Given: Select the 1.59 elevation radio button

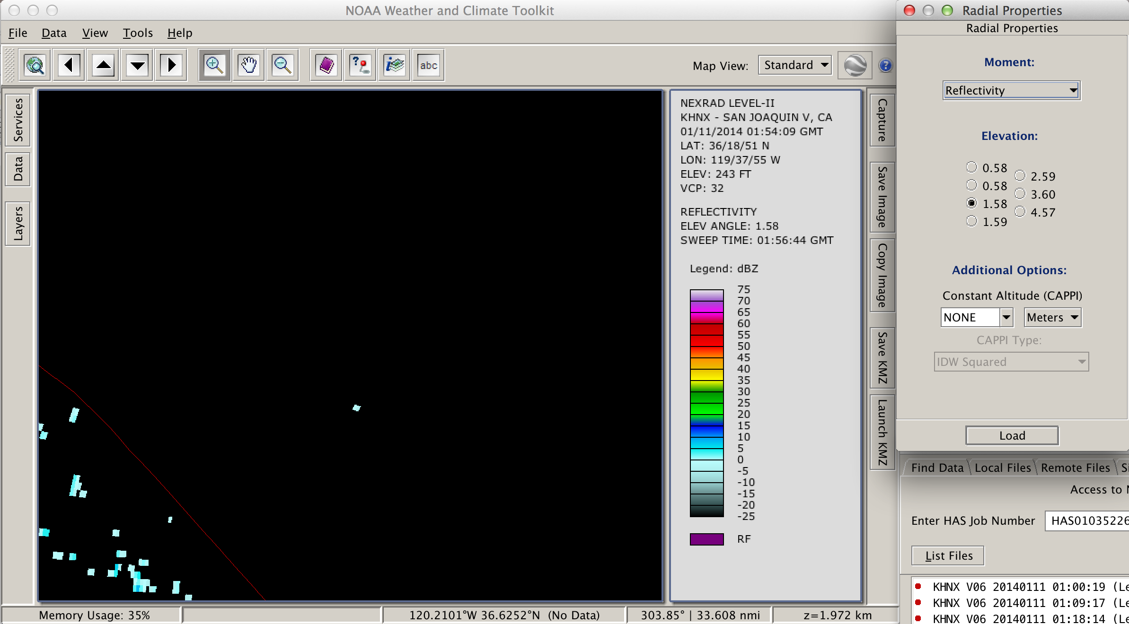Looking at the screenshot, I should click(972, 221).
